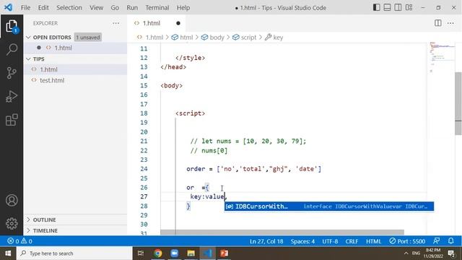Open the Run menu
This screenshot has height=260, width=462.
(x=132, y=8)
